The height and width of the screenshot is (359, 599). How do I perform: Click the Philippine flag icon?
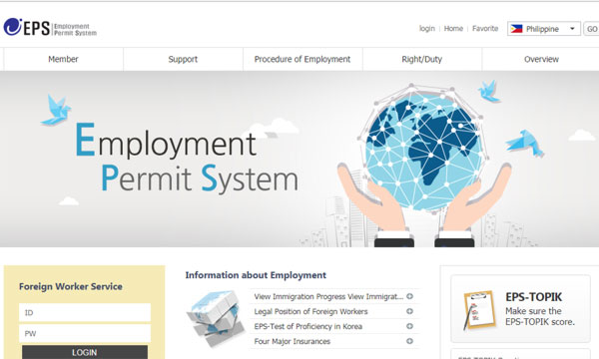point(516,29)
